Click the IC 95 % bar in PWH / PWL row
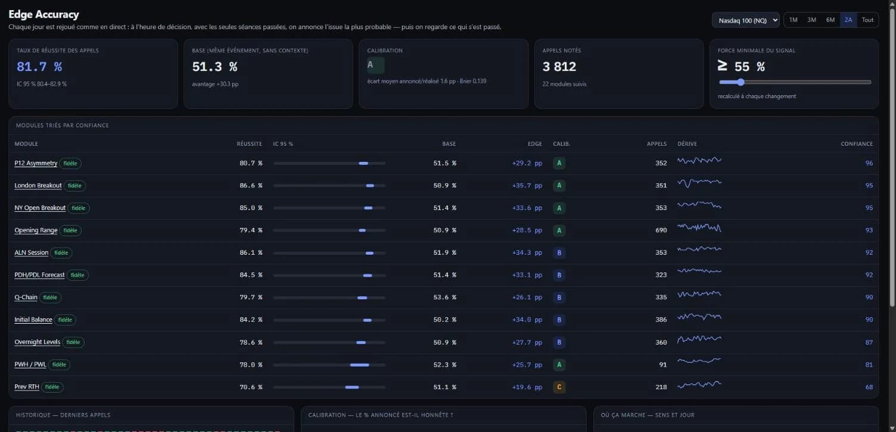Image resolution: width=896 pixels, height=432 pixels. pos(329,365)
